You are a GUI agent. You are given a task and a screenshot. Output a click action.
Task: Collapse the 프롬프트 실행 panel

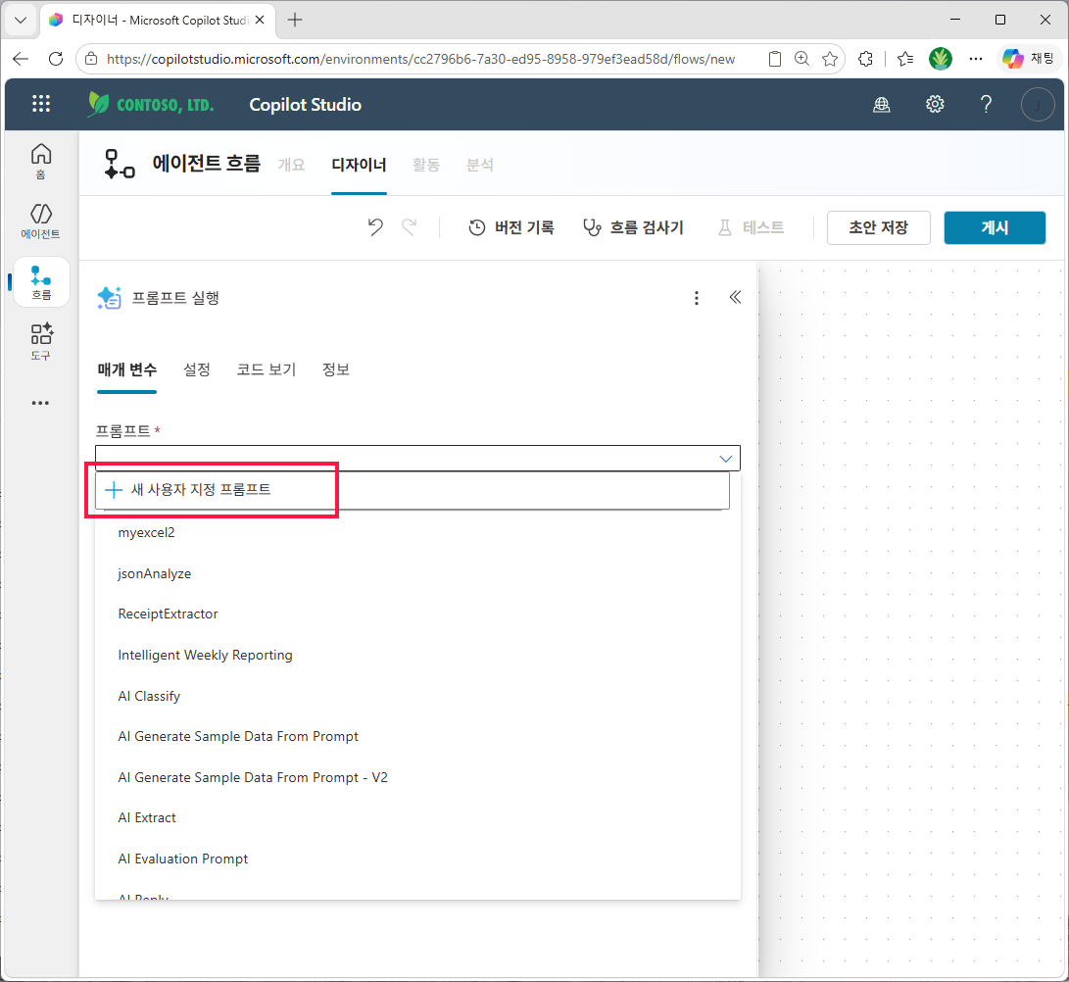[x=735, y=297]
